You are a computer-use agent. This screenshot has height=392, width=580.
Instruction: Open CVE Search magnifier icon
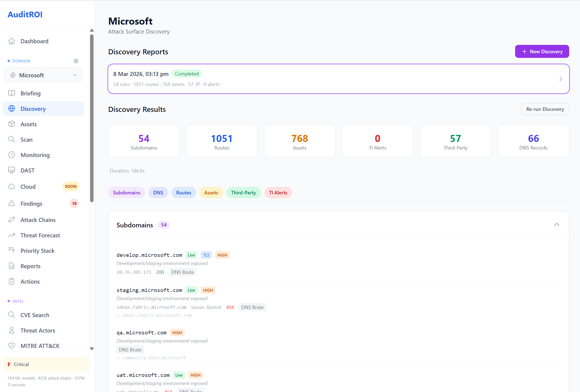pyautogui.click(x=12, y=315)
